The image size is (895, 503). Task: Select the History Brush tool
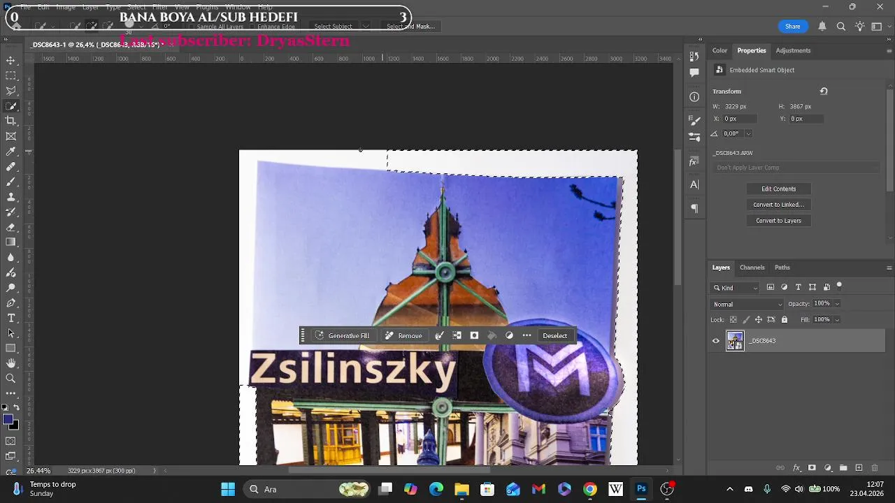[x=10, y=212]
